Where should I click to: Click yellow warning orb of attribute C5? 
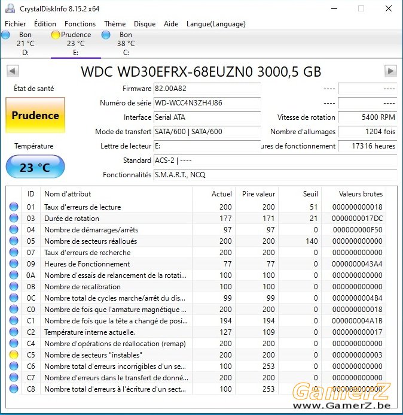[x=14, y=355]
